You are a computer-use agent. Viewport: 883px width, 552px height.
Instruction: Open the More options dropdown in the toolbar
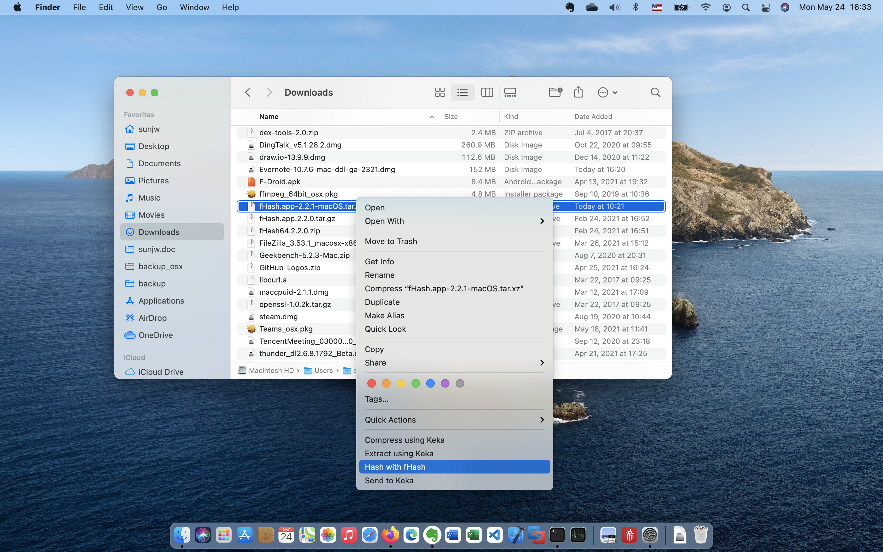(x=606, y=92)
